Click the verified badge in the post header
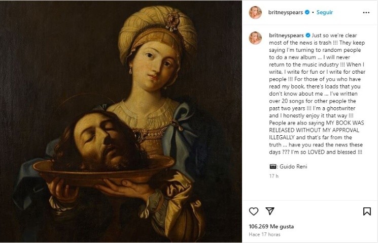The height and width of the screenshot is (243, 378). (306, 12)
